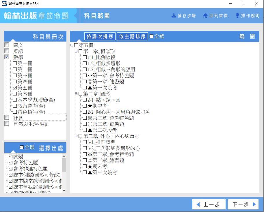Check 1-3_相似三角形的應用 item
Viewport: 264px width, 212px height.
[x=85, y=70]
